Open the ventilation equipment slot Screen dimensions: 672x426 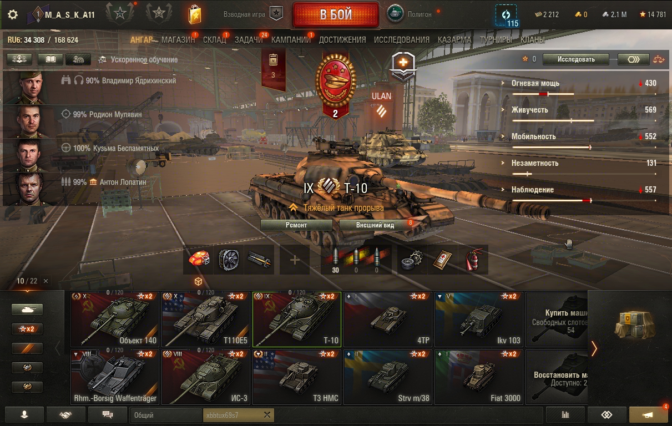(229, 260)
